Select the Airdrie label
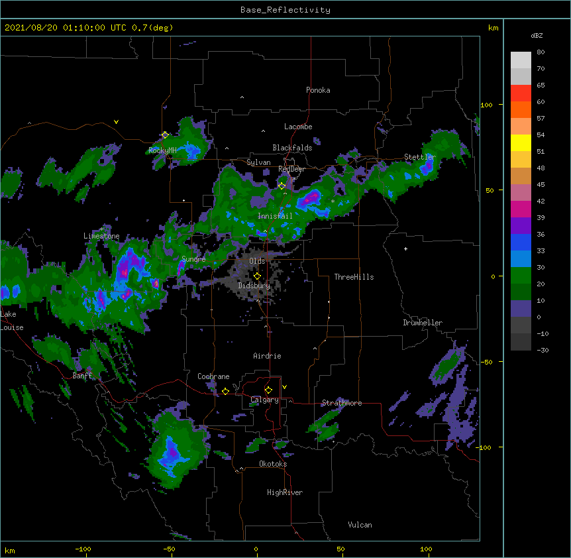 pos(268,356)
